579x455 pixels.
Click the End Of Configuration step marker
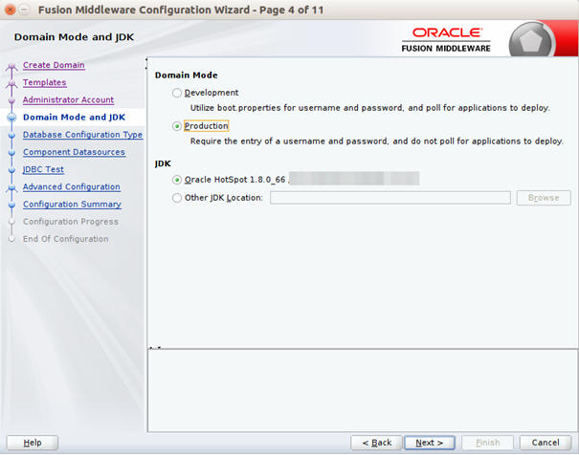pyautogui.click(x=11, y=239)
